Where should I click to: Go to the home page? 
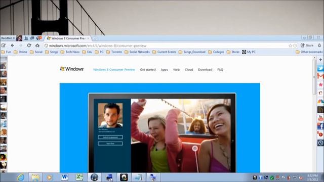pos(37,45)
